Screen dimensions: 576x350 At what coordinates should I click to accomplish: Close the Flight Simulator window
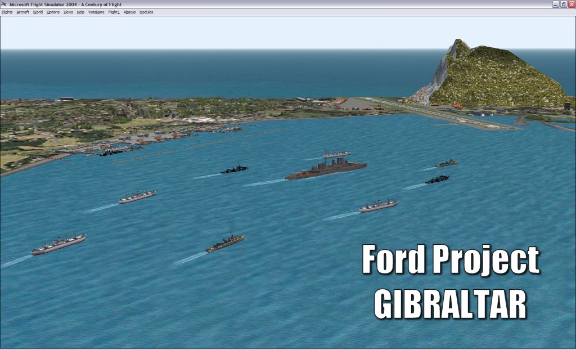(571, 5)
